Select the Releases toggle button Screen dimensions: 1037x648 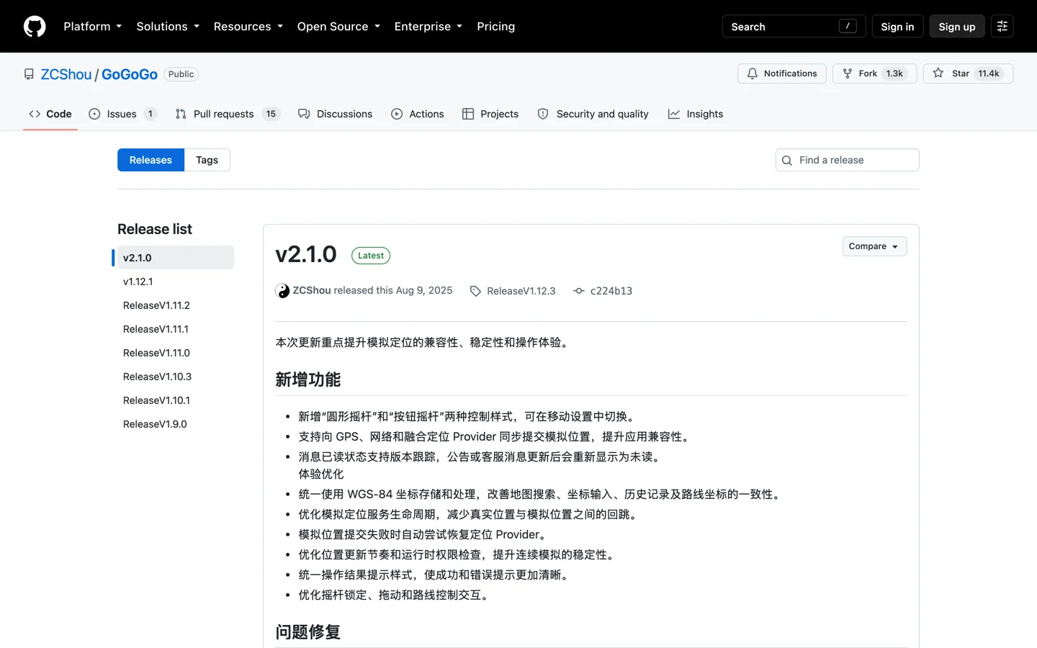151,160
